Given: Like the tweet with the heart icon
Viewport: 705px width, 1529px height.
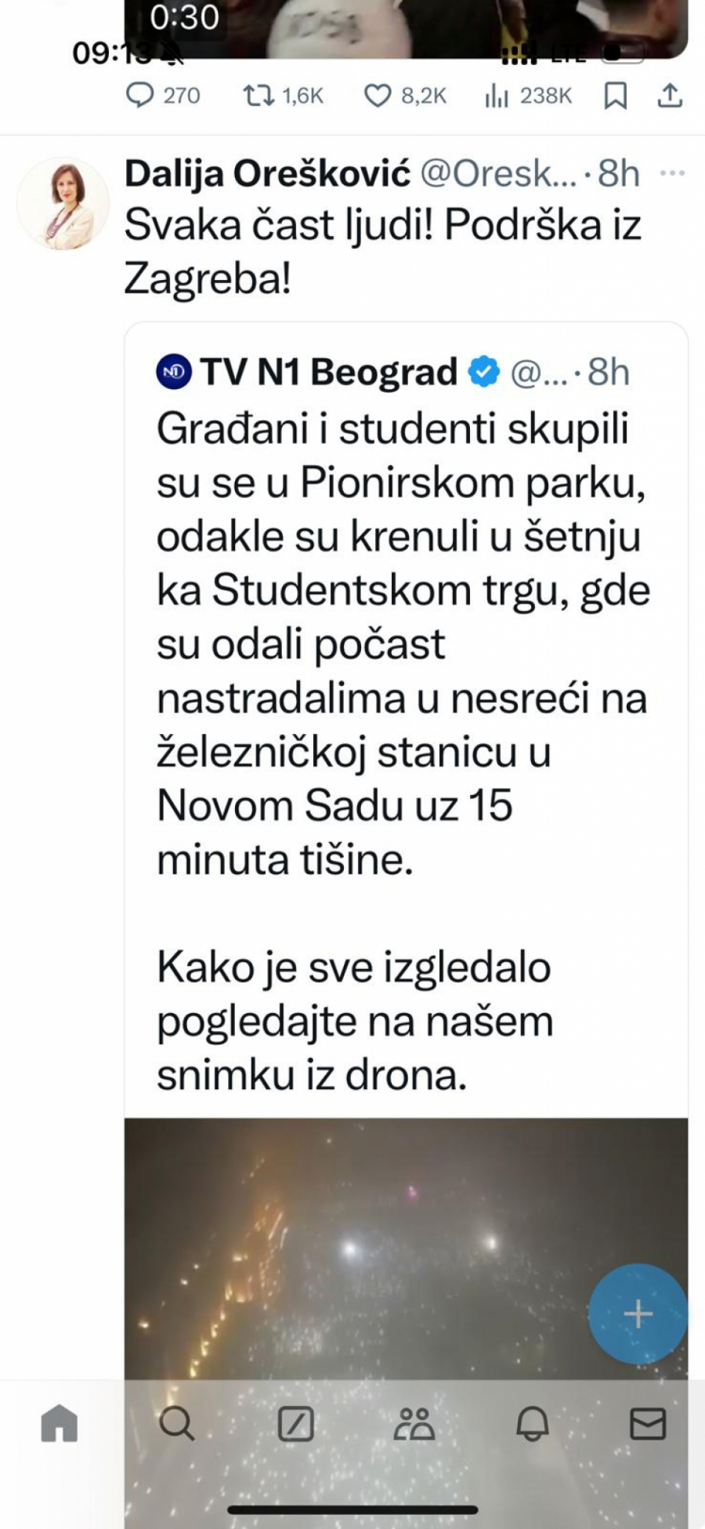Looking at the screenshot, I should point(379,96).
